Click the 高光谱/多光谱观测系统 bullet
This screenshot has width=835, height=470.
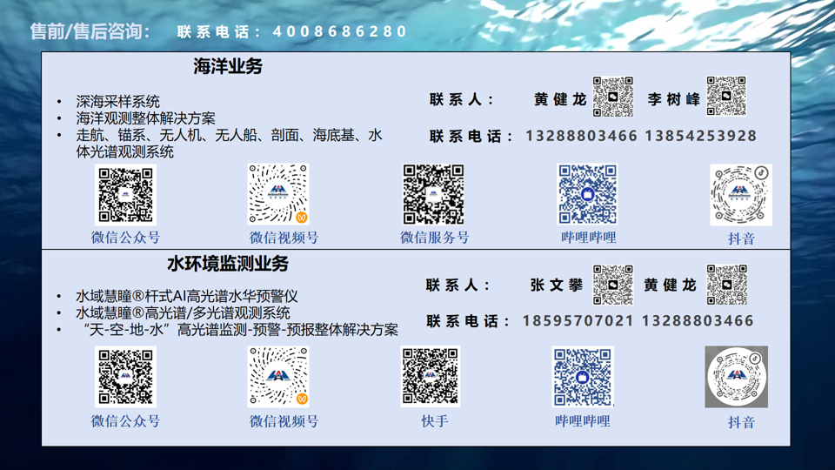183,312
